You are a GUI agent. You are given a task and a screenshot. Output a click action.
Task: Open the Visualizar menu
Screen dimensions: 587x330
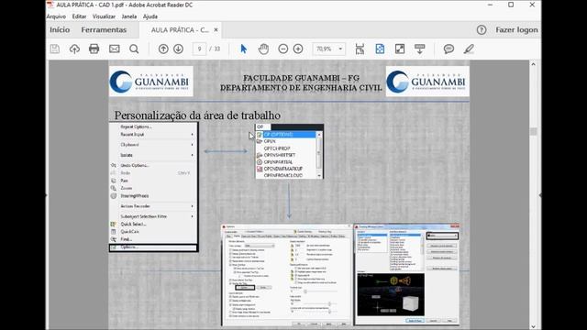104,16
